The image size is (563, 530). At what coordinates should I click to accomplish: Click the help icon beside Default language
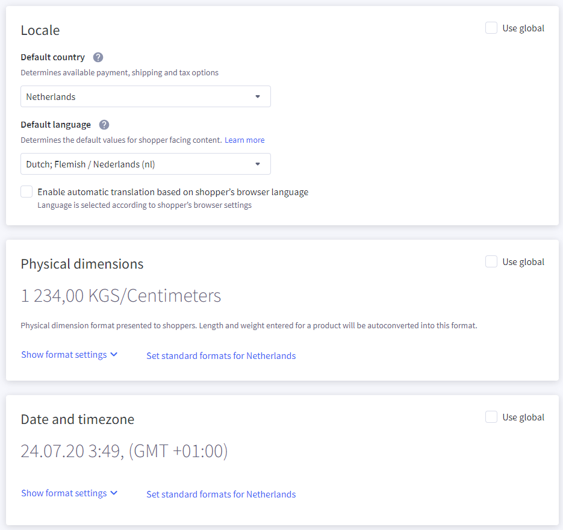point(104,125)
